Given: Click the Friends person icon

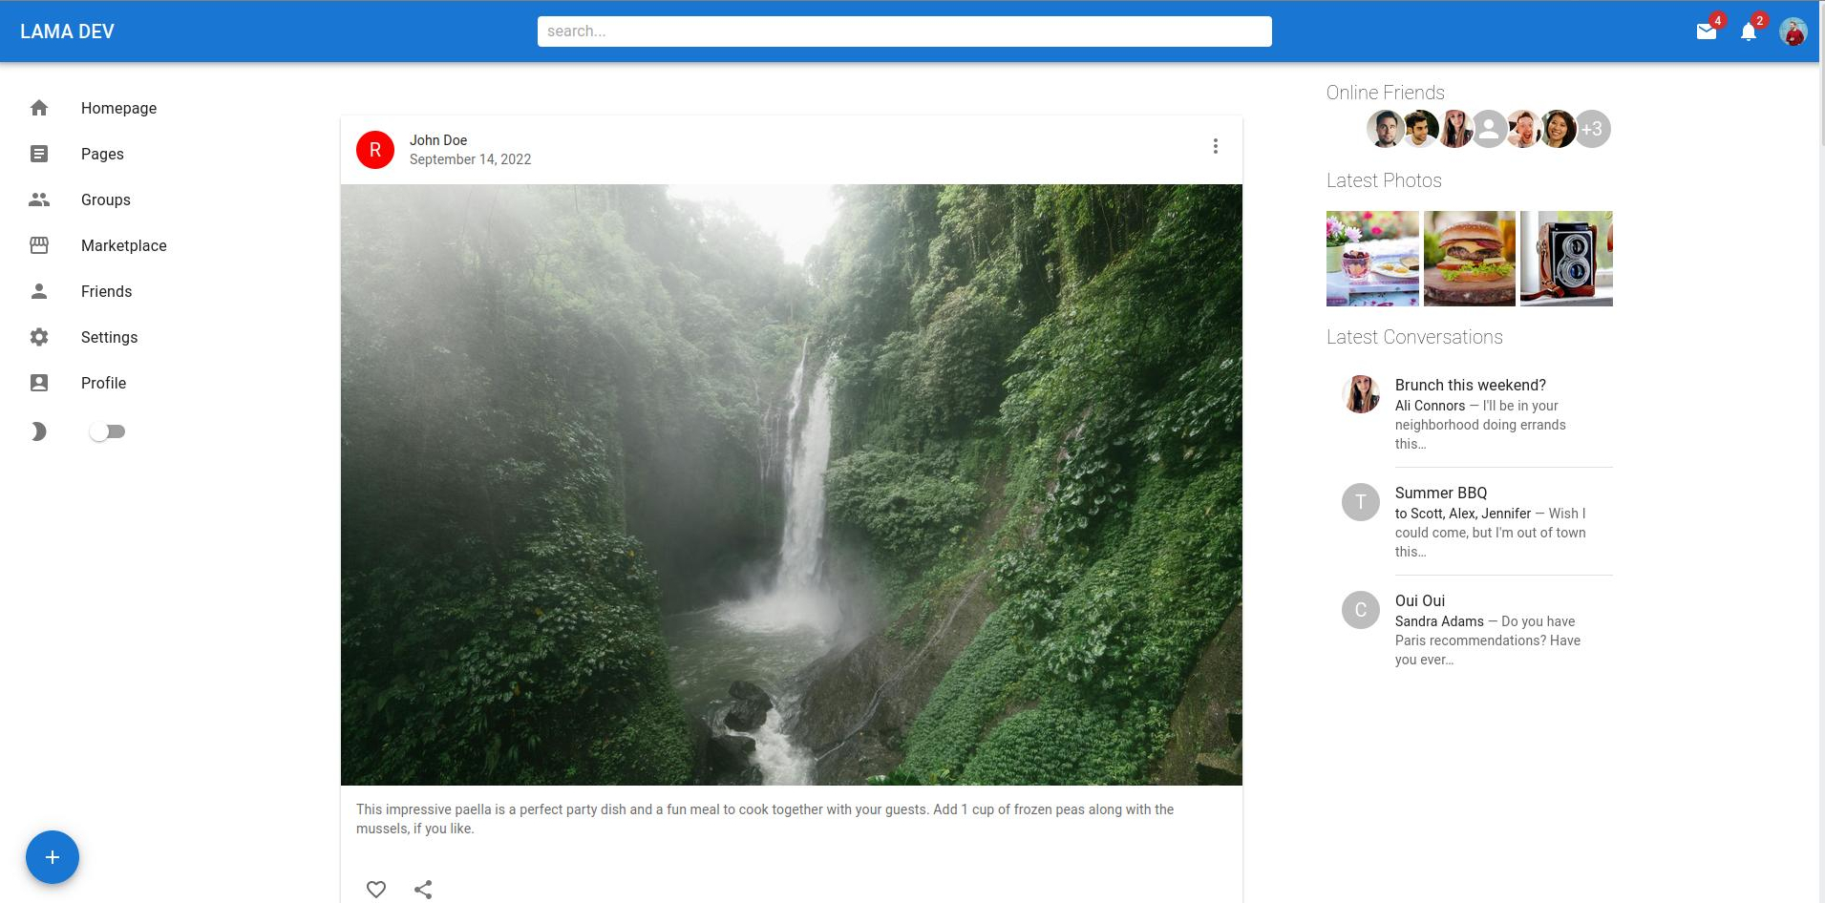Looking at the screenshot, I should pyautogui.click(x=39, y=291).
